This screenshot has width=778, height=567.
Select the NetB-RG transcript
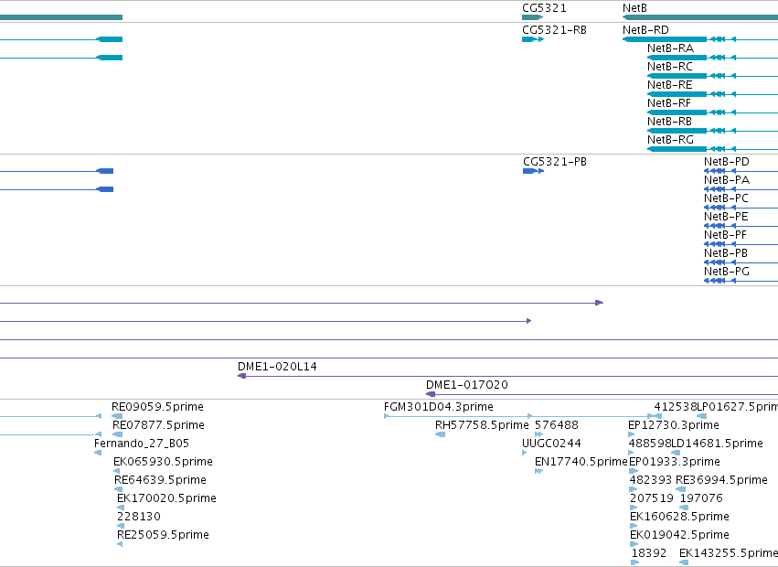[x=670, y=140]
